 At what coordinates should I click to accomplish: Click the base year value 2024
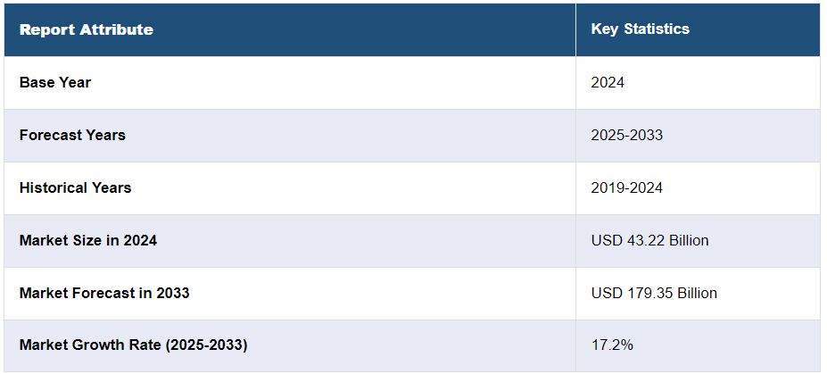[608, 83]
